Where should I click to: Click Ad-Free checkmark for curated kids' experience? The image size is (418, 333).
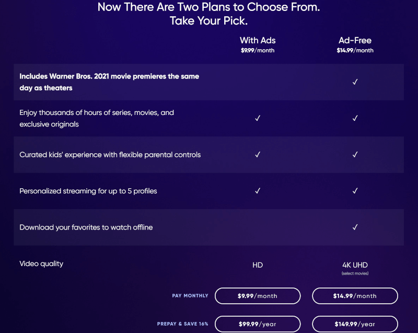[x=355, y=155]
